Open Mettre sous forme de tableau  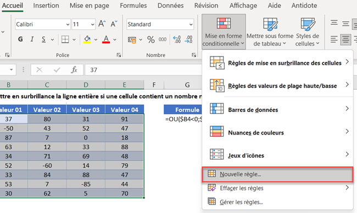[x=270, y=32]
